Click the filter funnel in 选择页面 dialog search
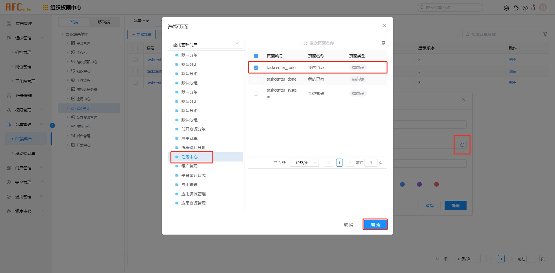The width and height of the screenshot is (555, 273). pos(383,43)
